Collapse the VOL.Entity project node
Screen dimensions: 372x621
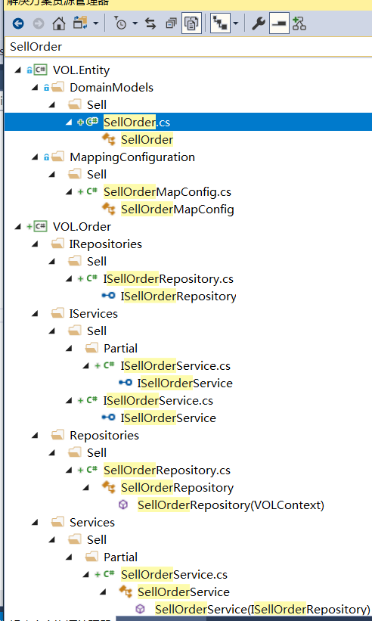pos(18,70)
